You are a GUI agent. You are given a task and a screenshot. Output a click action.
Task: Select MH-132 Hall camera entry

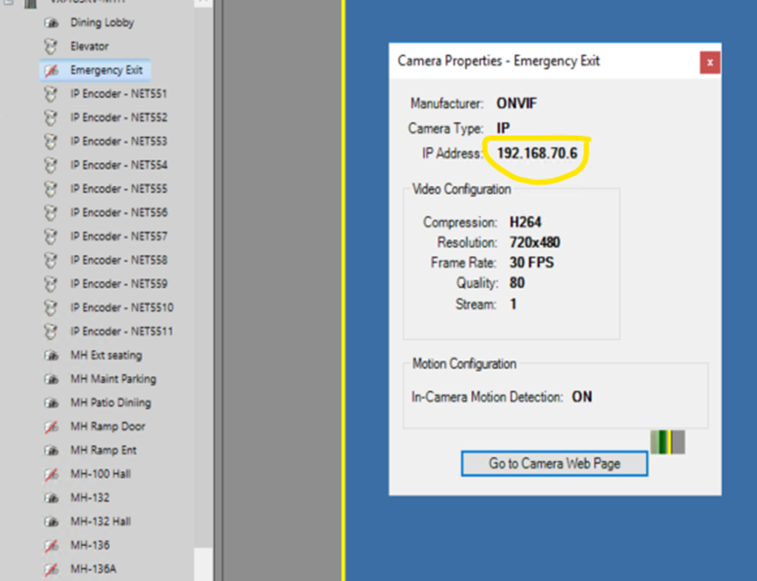pos(100,522)
